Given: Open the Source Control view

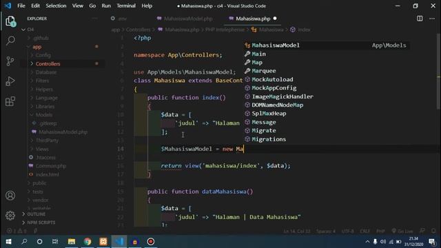Looking at the screenshot, I should (x=10, y=61).
